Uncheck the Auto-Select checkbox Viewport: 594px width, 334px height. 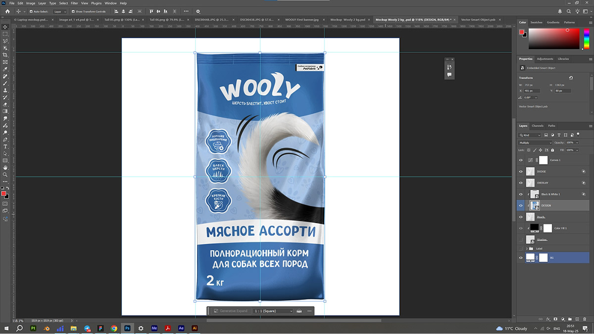tap(31, 11)
